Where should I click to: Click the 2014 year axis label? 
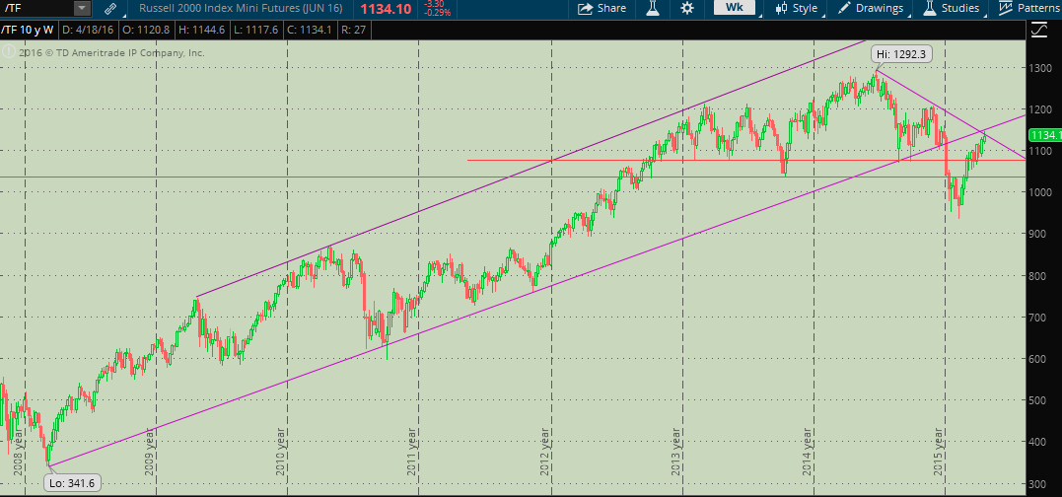808,452
